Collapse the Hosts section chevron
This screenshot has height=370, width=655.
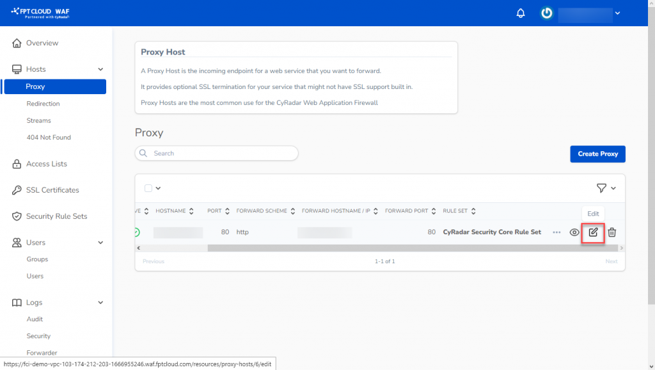(100, 68)
